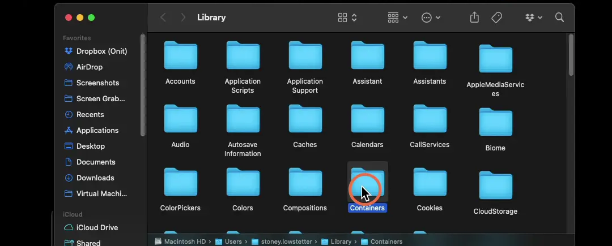This screenshot has width=612, height=246.
Task: Click the Favorites section header
Action: coord(77,38)
